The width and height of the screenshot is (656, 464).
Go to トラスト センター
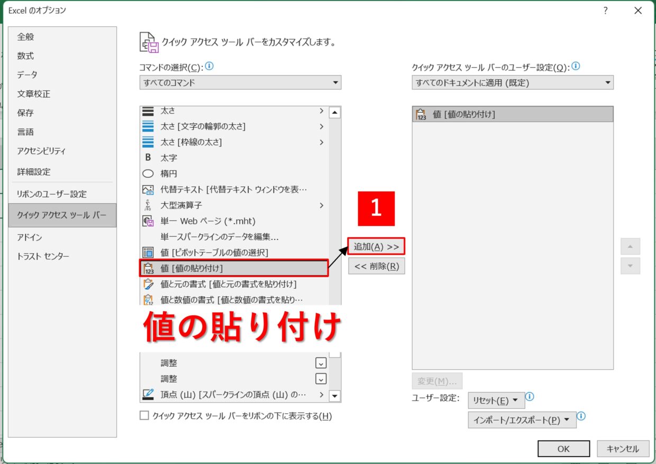click(x=62, y=257)
